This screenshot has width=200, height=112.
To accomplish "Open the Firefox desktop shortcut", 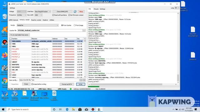I will click(x=5, y=56).
